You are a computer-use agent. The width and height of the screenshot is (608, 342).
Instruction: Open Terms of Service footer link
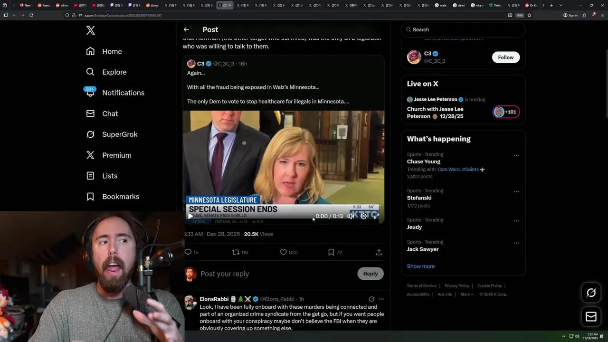pyautogui.click(x=422, y=286)
